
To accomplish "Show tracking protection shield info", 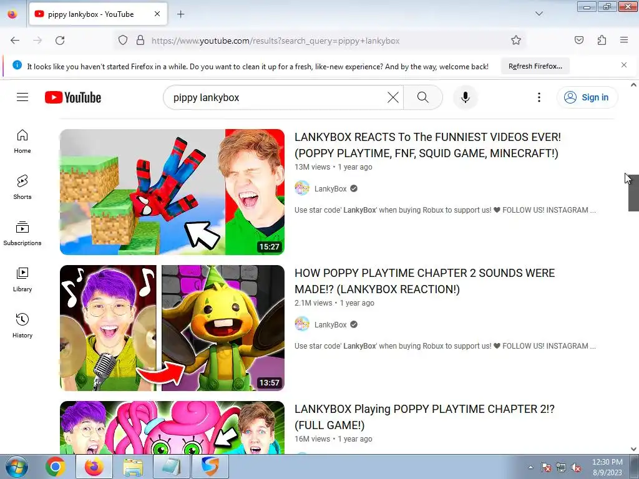I will tap(123, 40).
